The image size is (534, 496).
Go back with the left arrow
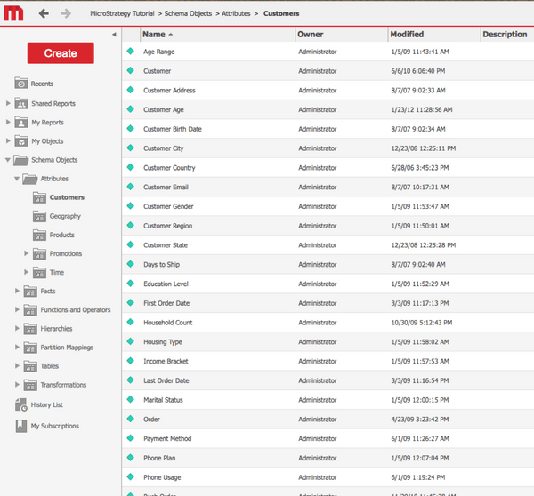44,13
